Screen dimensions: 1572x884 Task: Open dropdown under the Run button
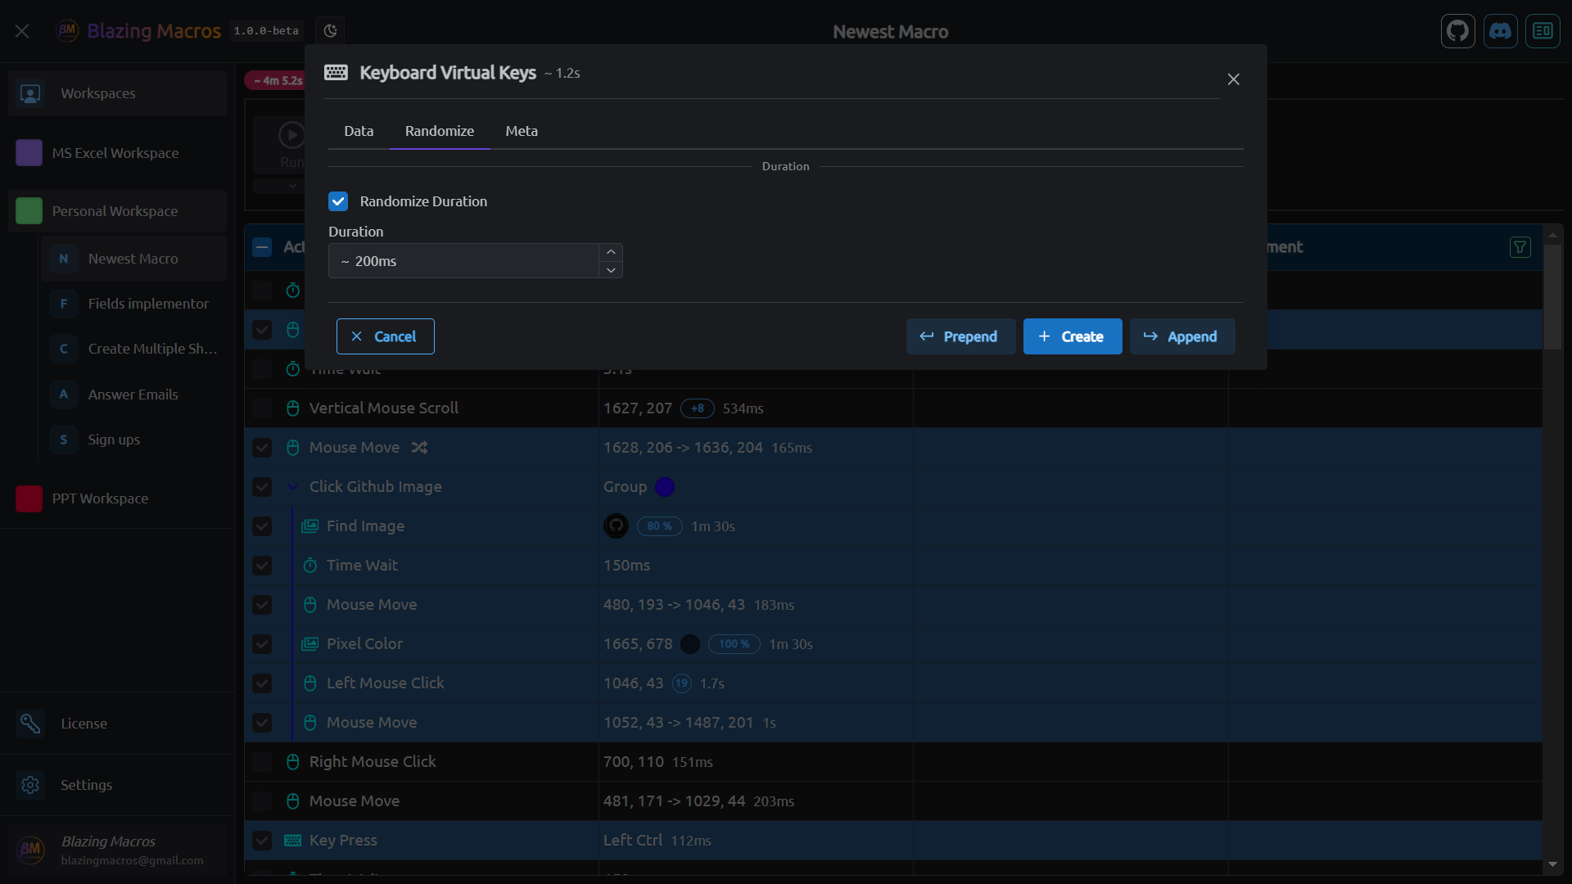(x=291, y=186)
